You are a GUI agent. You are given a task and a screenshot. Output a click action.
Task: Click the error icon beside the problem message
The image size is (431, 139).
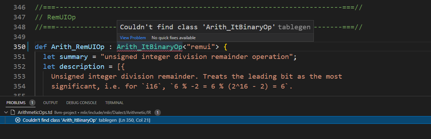tap(18, 120)
